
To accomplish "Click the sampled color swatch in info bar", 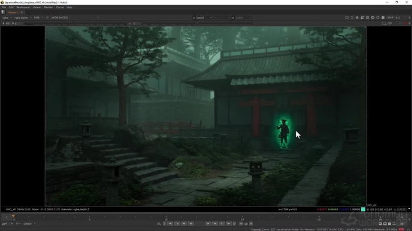I will 363,209.
